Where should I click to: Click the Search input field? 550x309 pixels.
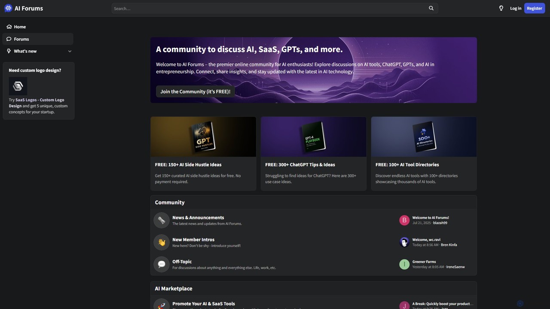[x=270, y=8]
